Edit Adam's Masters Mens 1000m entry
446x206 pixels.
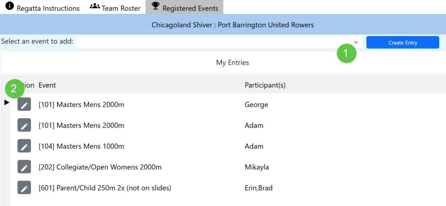coord(24,146)
